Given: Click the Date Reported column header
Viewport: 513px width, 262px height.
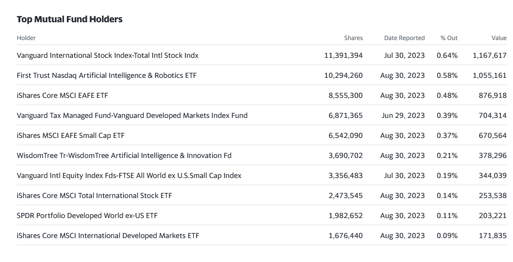Looking at the screenshot, I should 404,38.
